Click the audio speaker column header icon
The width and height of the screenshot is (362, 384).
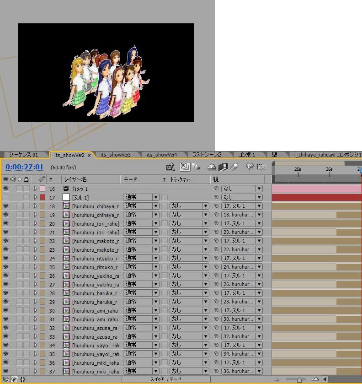13,179
